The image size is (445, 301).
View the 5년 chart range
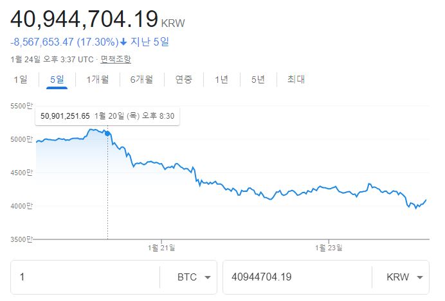pos(258,80)
